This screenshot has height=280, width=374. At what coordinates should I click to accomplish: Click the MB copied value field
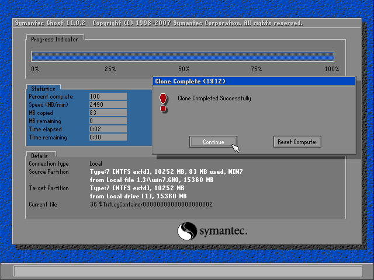(x=108, y=113)
